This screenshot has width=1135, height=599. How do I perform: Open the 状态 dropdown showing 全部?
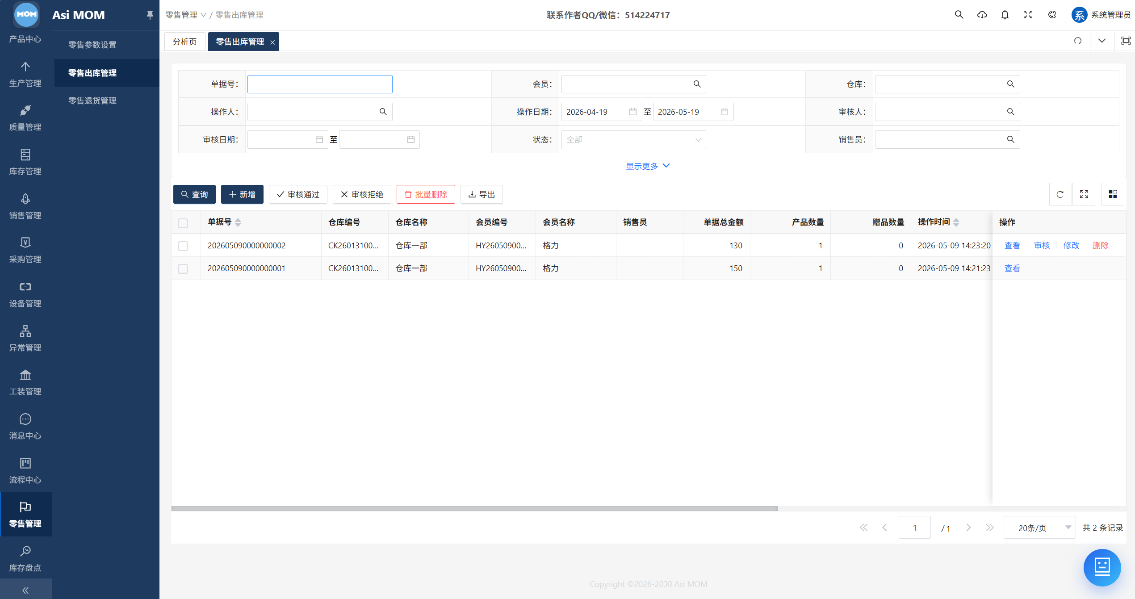633,139
